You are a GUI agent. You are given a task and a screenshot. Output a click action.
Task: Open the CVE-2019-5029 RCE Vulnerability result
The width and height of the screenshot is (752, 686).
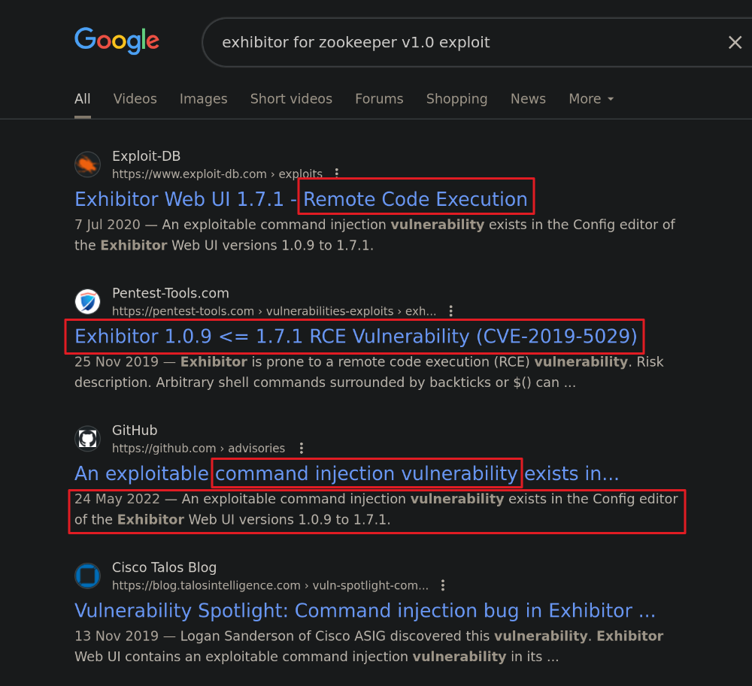pos(356,337)
